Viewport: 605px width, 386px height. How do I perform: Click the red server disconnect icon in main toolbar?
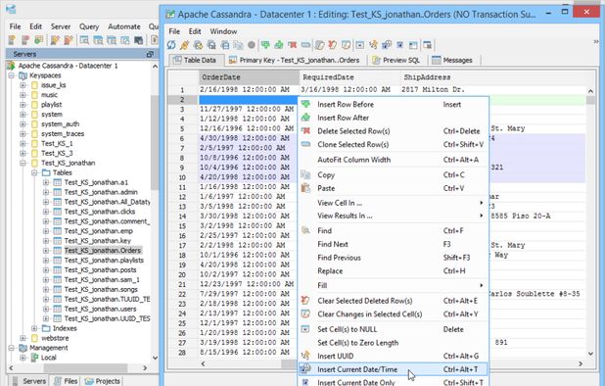click(x=25, y=40)
